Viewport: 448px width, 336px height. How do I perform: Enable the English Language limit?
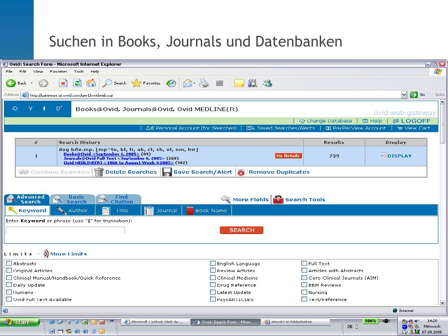coord(213,263)
